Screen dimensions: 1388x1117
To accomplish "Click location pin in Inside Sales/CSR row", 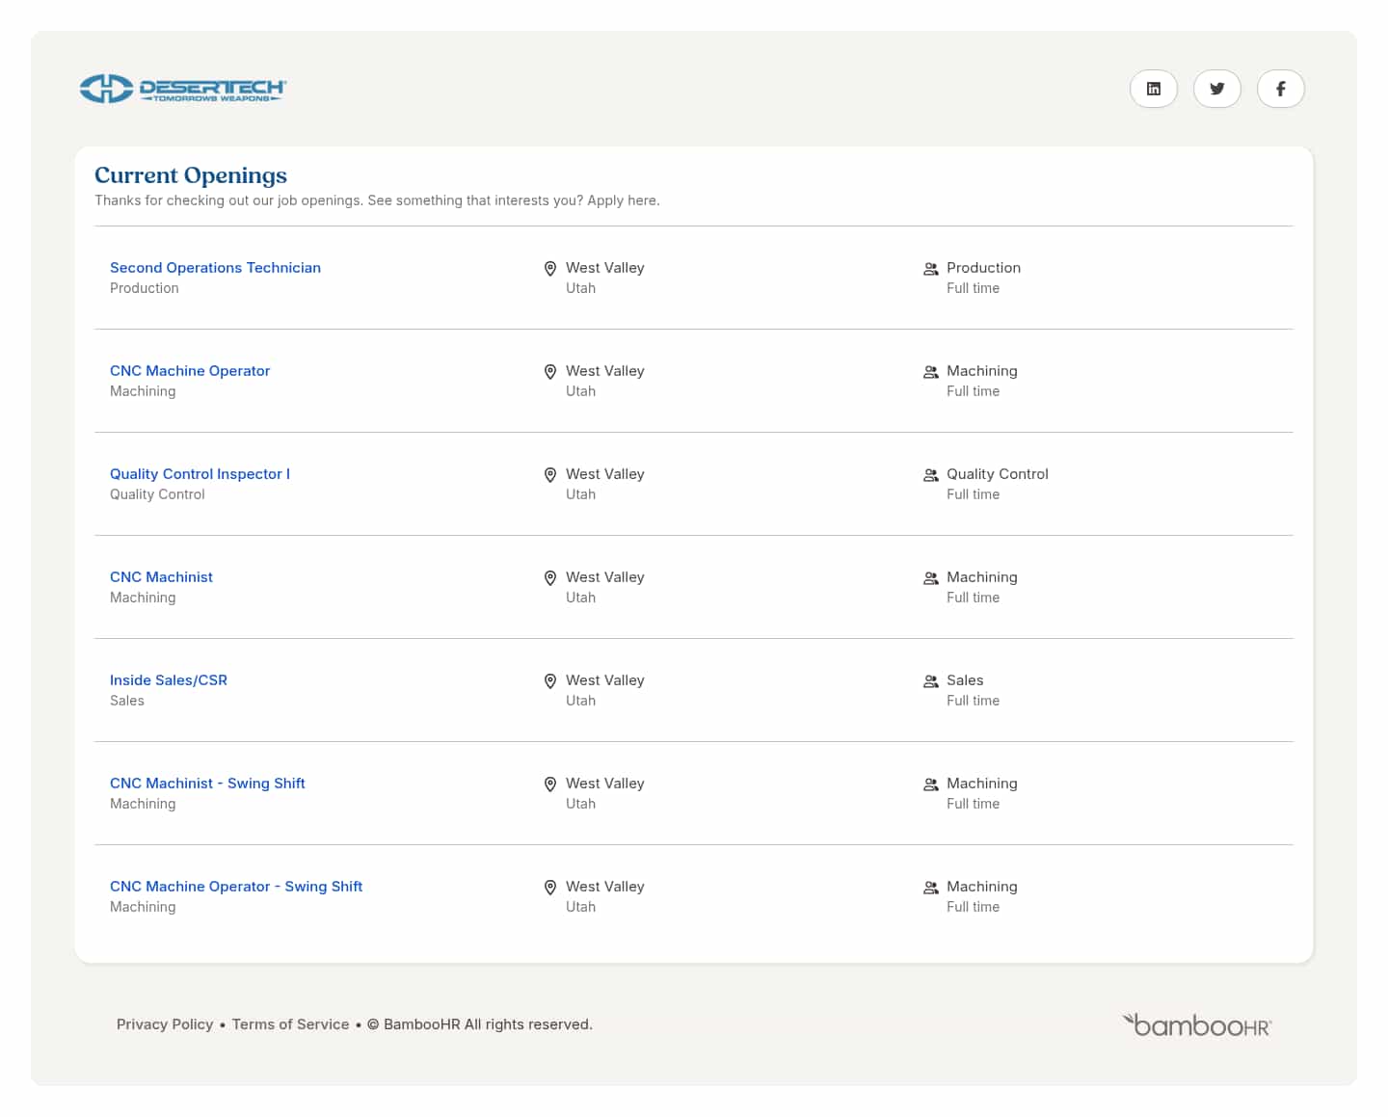I will (x=550, y=681).
